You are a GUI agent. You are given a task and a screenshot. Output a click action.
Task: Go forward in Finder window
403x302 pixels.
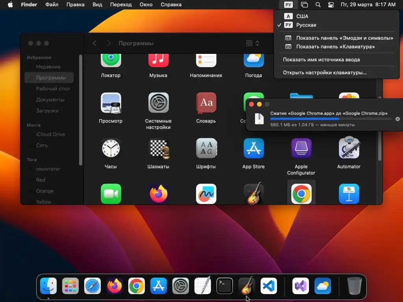pyautogui.click(x=109, y=43)
